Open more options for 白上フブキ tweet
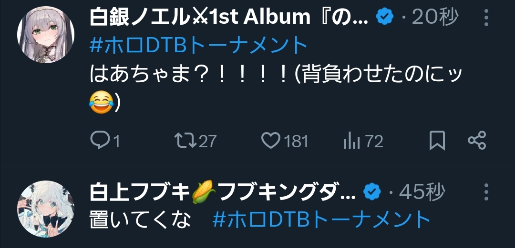The image size is (515, 248). (486, 192)
